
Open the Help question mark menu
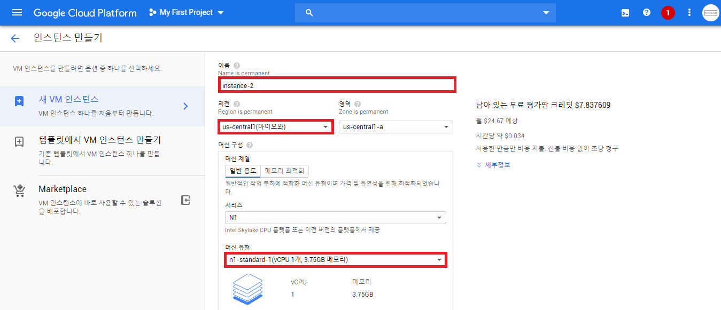647,12
